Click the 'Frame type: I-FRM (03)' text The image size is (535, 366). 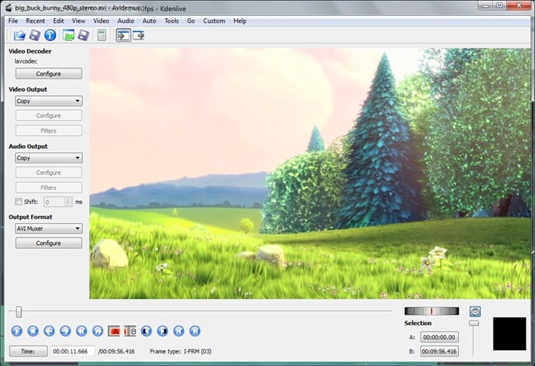point(180,351)
